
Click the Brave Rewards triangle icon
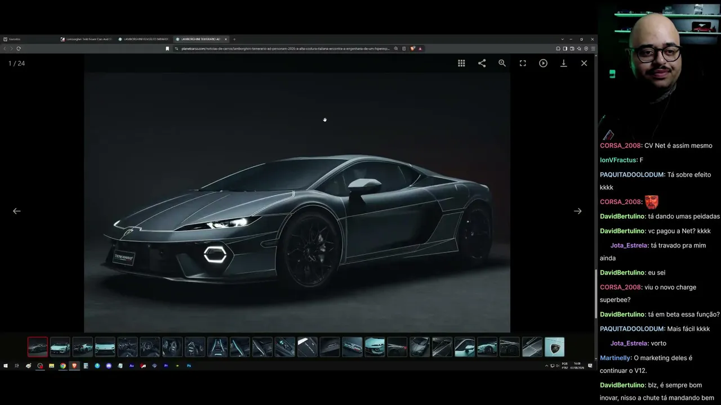pos(420,48)
